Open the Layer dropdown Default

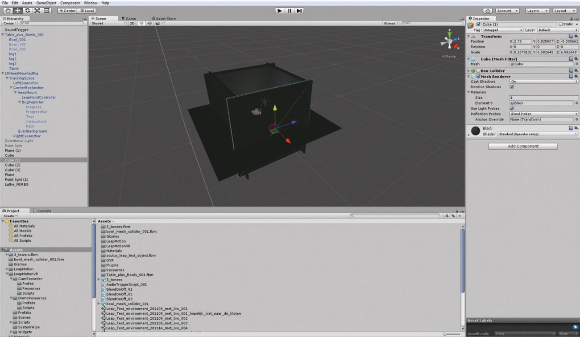tap(557, 30)
